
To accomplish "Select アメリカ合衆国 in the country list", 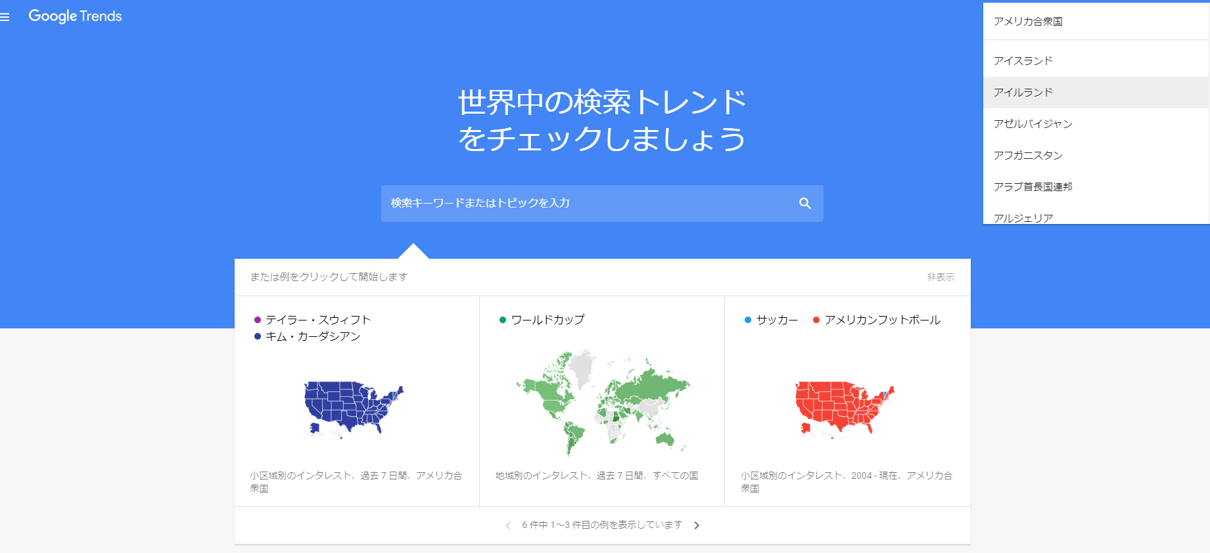I will [x=1096, y=22].
